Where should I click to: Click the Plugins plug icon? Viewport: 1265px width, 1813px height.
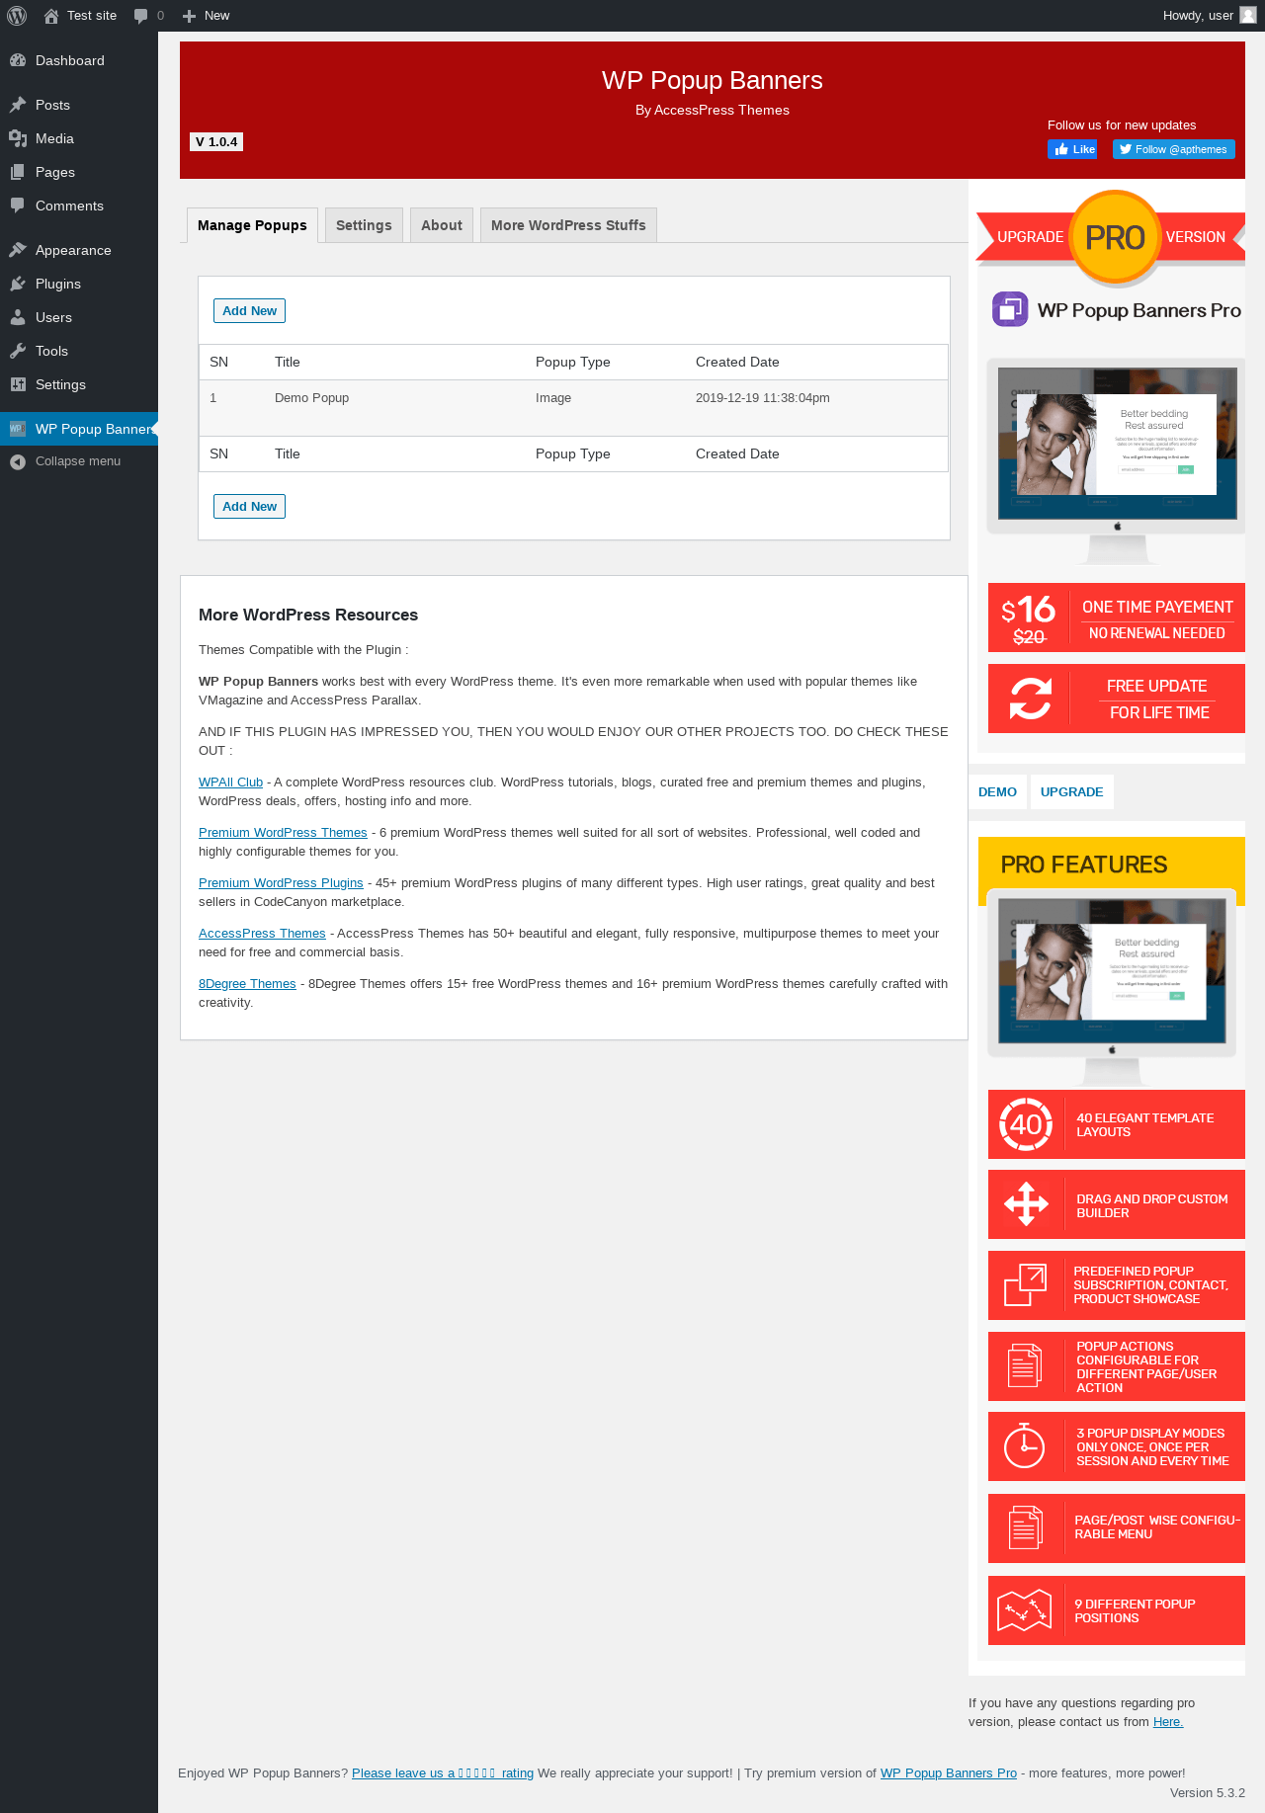pyautogui.click(x=18, y=284)
